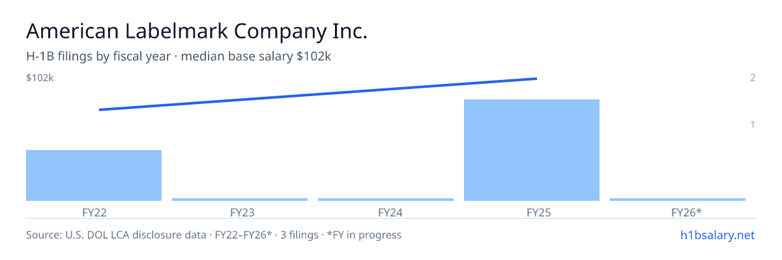Click the right axis value 2
Viewport: 782px width, 260px height.
[x=753, y=78]
